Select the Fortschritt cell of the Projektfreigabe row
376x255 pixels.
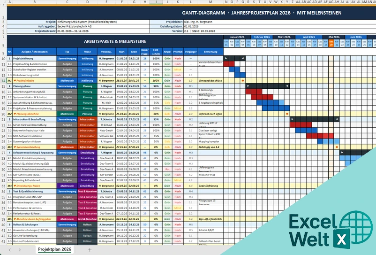[156, 81]
